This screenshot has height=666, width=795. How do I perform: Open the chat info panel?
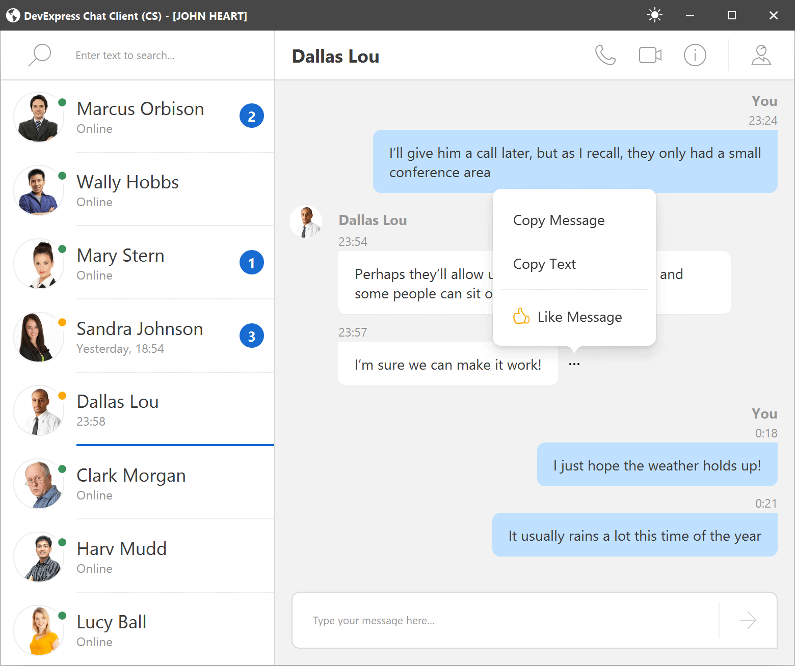tap(695, 55)
